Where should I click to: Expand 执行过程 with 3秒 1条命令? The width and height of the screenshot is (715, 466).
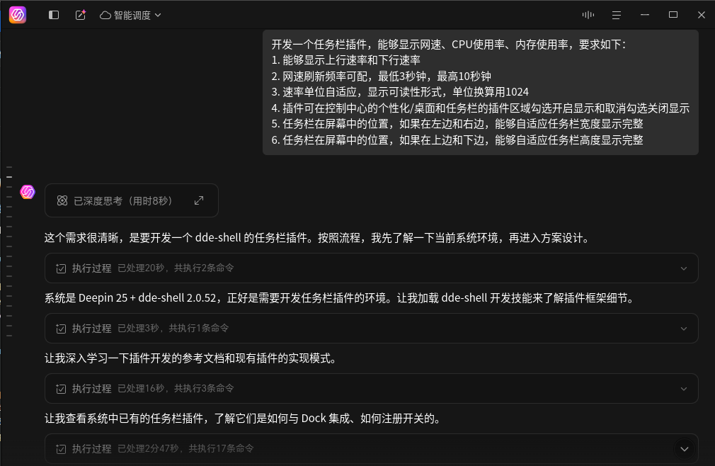click(371, 329)
